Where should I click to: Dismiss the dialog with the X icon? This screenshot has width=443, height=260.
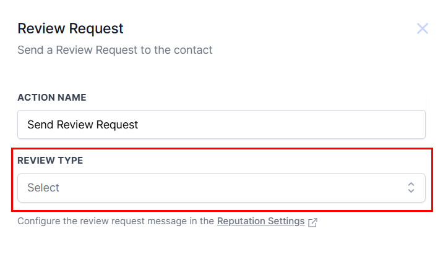click(x=423, y=28)
